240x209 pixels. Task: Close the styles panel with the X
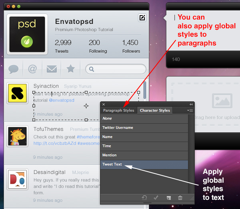pyautogui.click(x=104, y=104)
